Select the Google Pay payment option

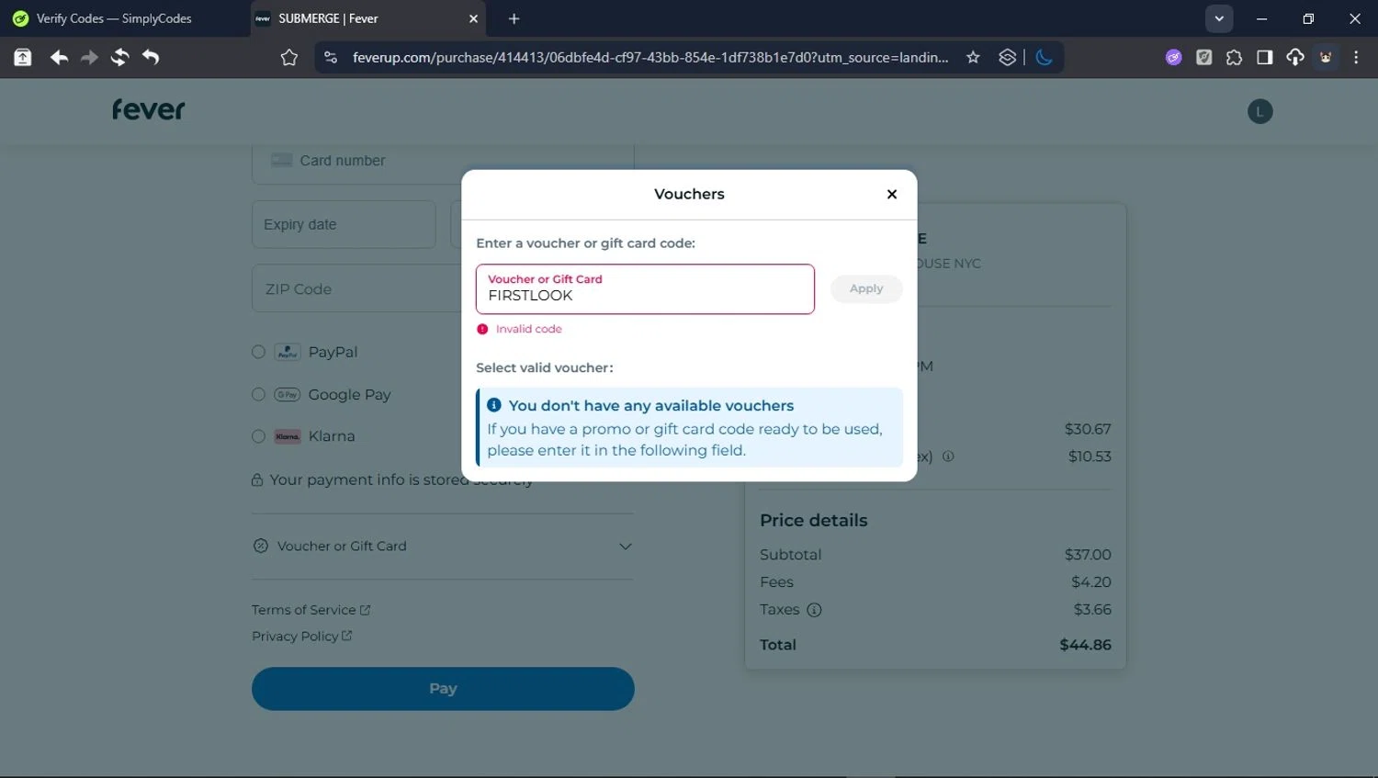(258, 394)
